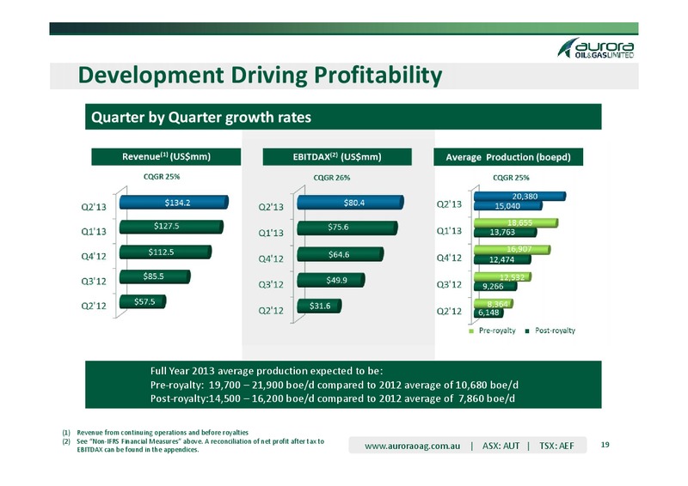Click footnote (2) about Non-IFRS Financial Measures

pyautogui.click(x=193, y=446)
